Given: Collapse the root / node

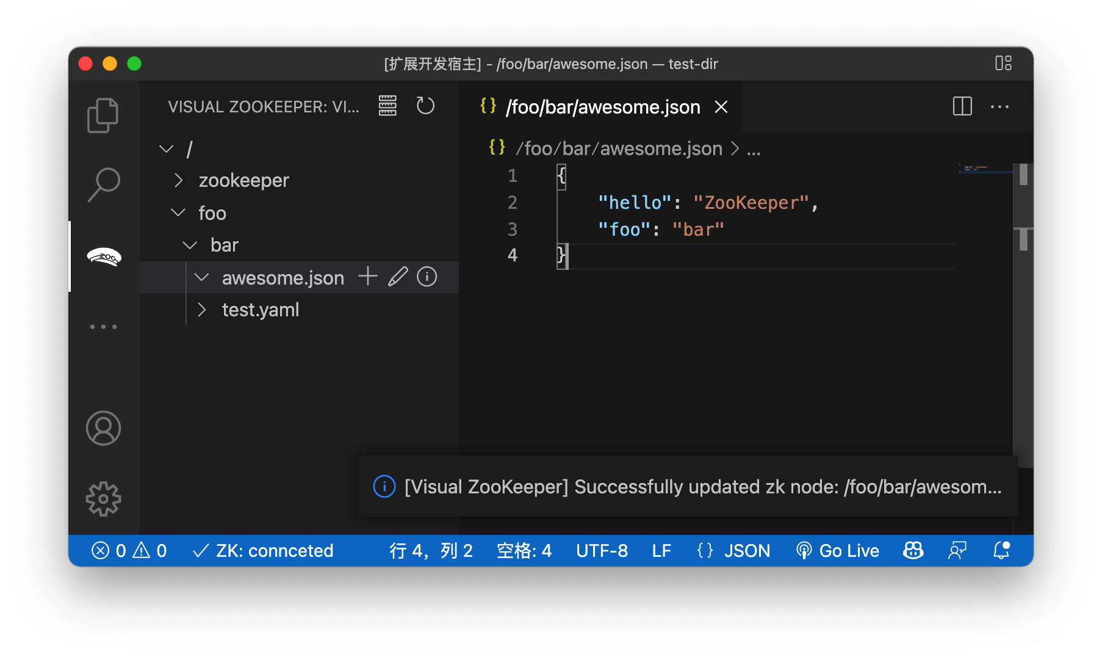Looking at the screenshot, I should (x=166, y=148).
